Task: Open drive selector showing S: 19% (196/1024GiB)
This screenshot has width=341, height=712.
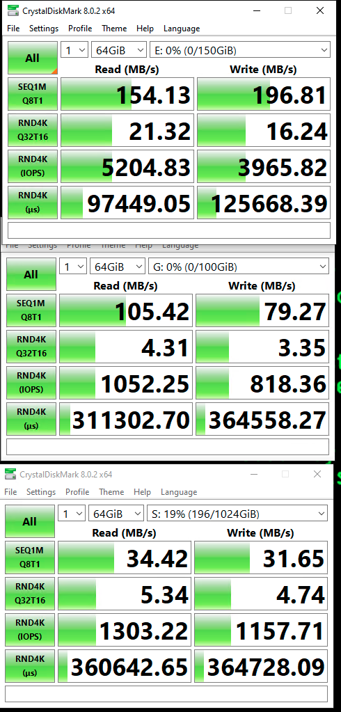Action: [x=237, y=514]
